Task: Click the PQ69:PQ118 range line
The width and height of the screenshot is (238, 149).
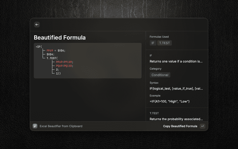Action: 64,66
